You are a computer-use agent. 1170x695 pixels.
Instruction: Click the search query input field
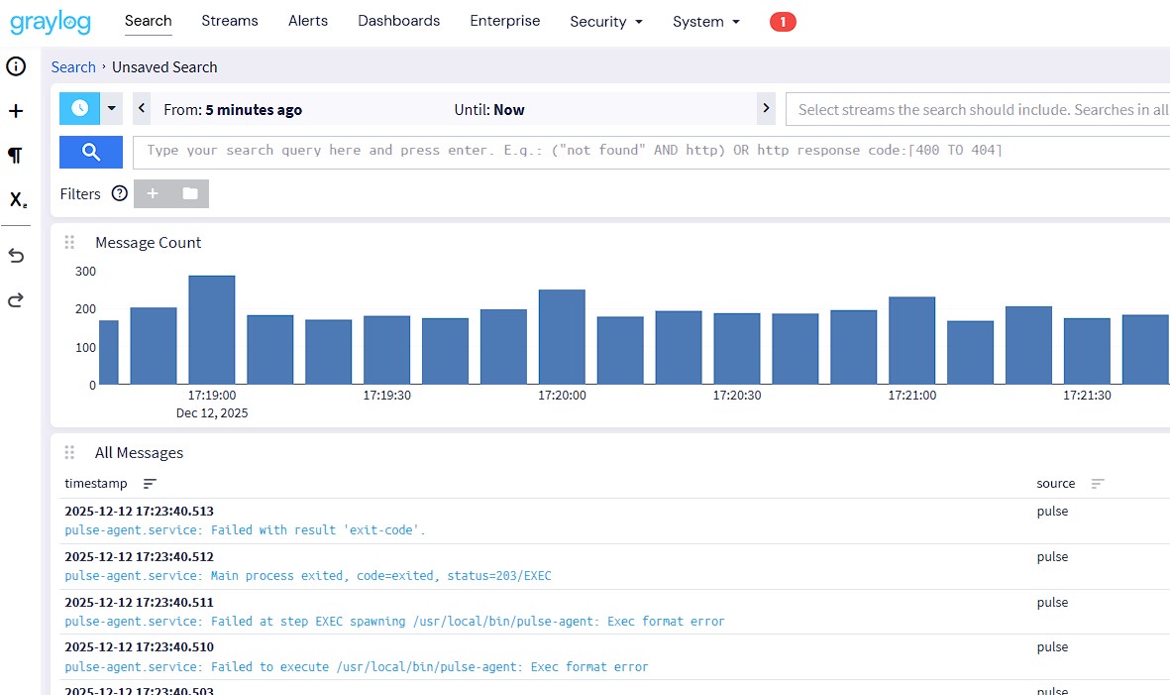[x=495, y=151]
